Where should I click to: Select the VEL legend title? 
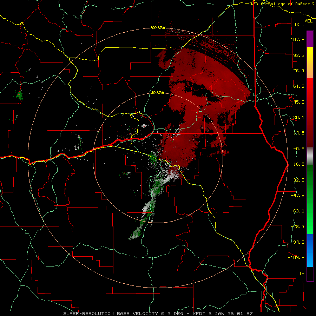click(x=309, y=21)
